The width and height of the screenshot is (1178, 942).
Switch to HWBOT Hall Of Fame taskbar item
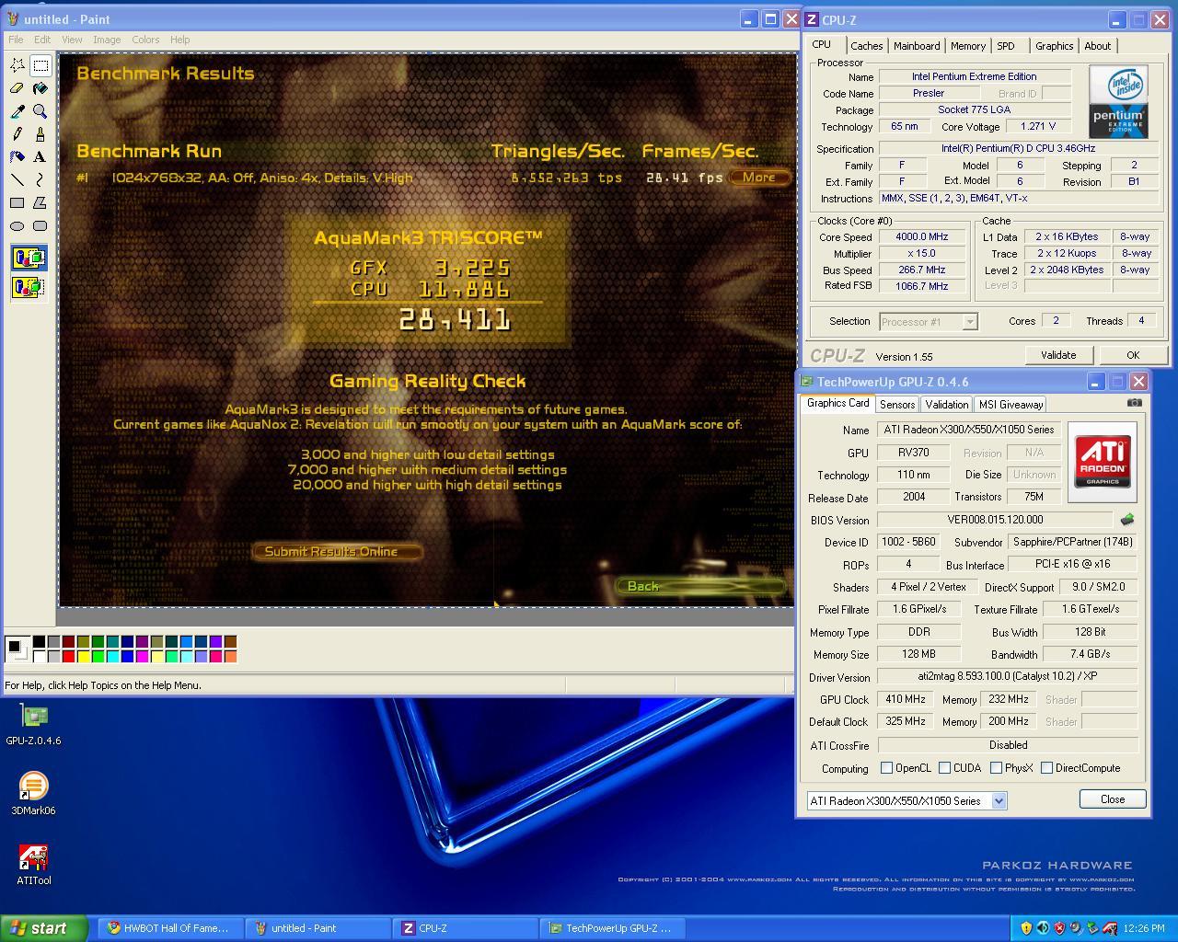(x=170, y=928)
